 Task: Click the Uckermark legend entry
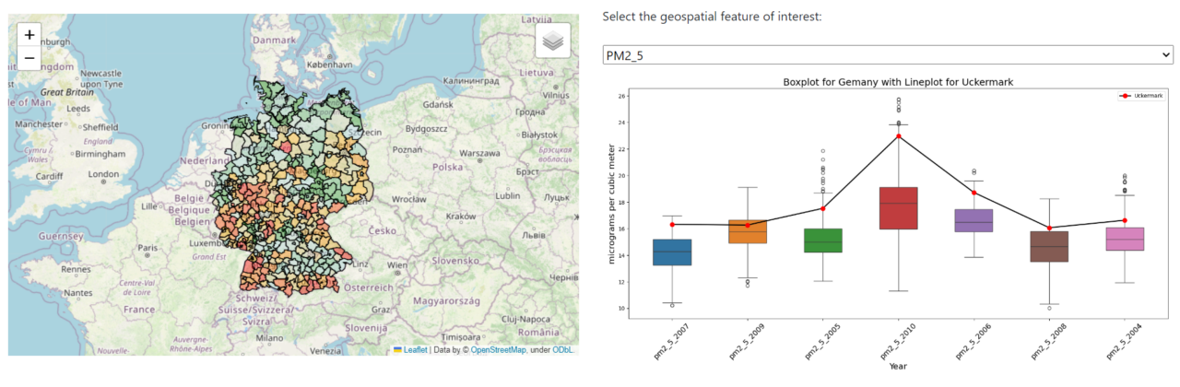click(x=1141, y=96)
